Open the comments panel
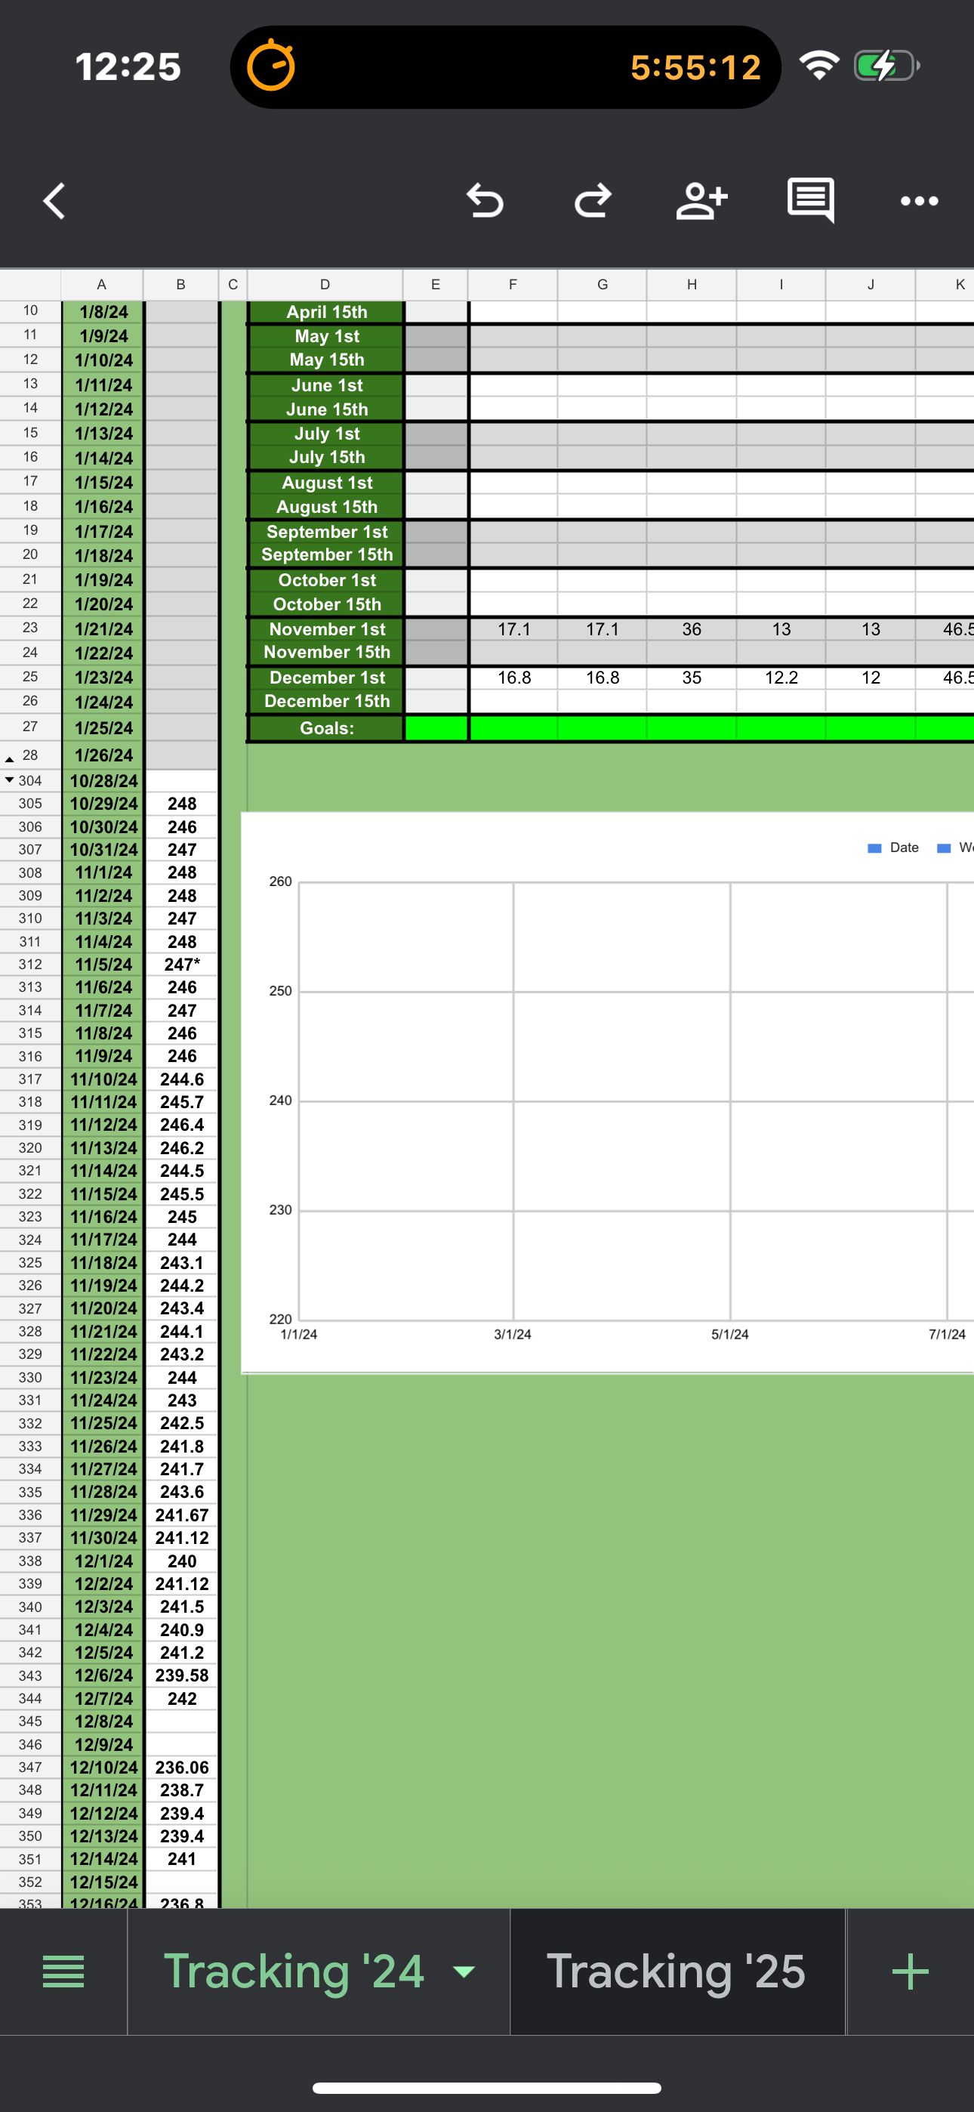The height and width of the screenshot is (2112, 974). [x=810, y=199]
